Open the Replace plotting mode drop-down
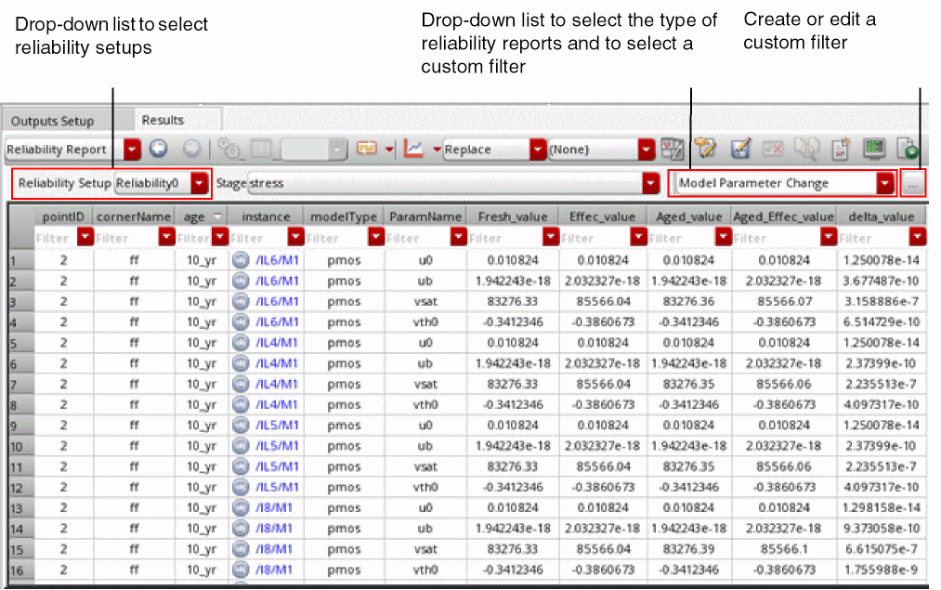 [x=537, y=150]
